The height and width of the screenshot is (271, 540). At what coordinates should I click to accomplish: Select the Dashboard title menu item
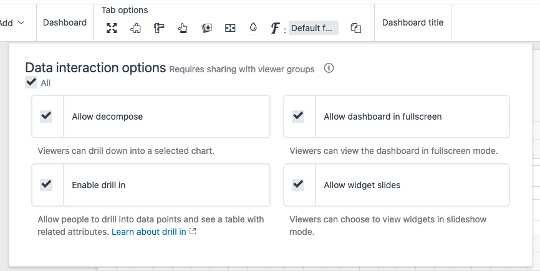click(x=413, y=23)
